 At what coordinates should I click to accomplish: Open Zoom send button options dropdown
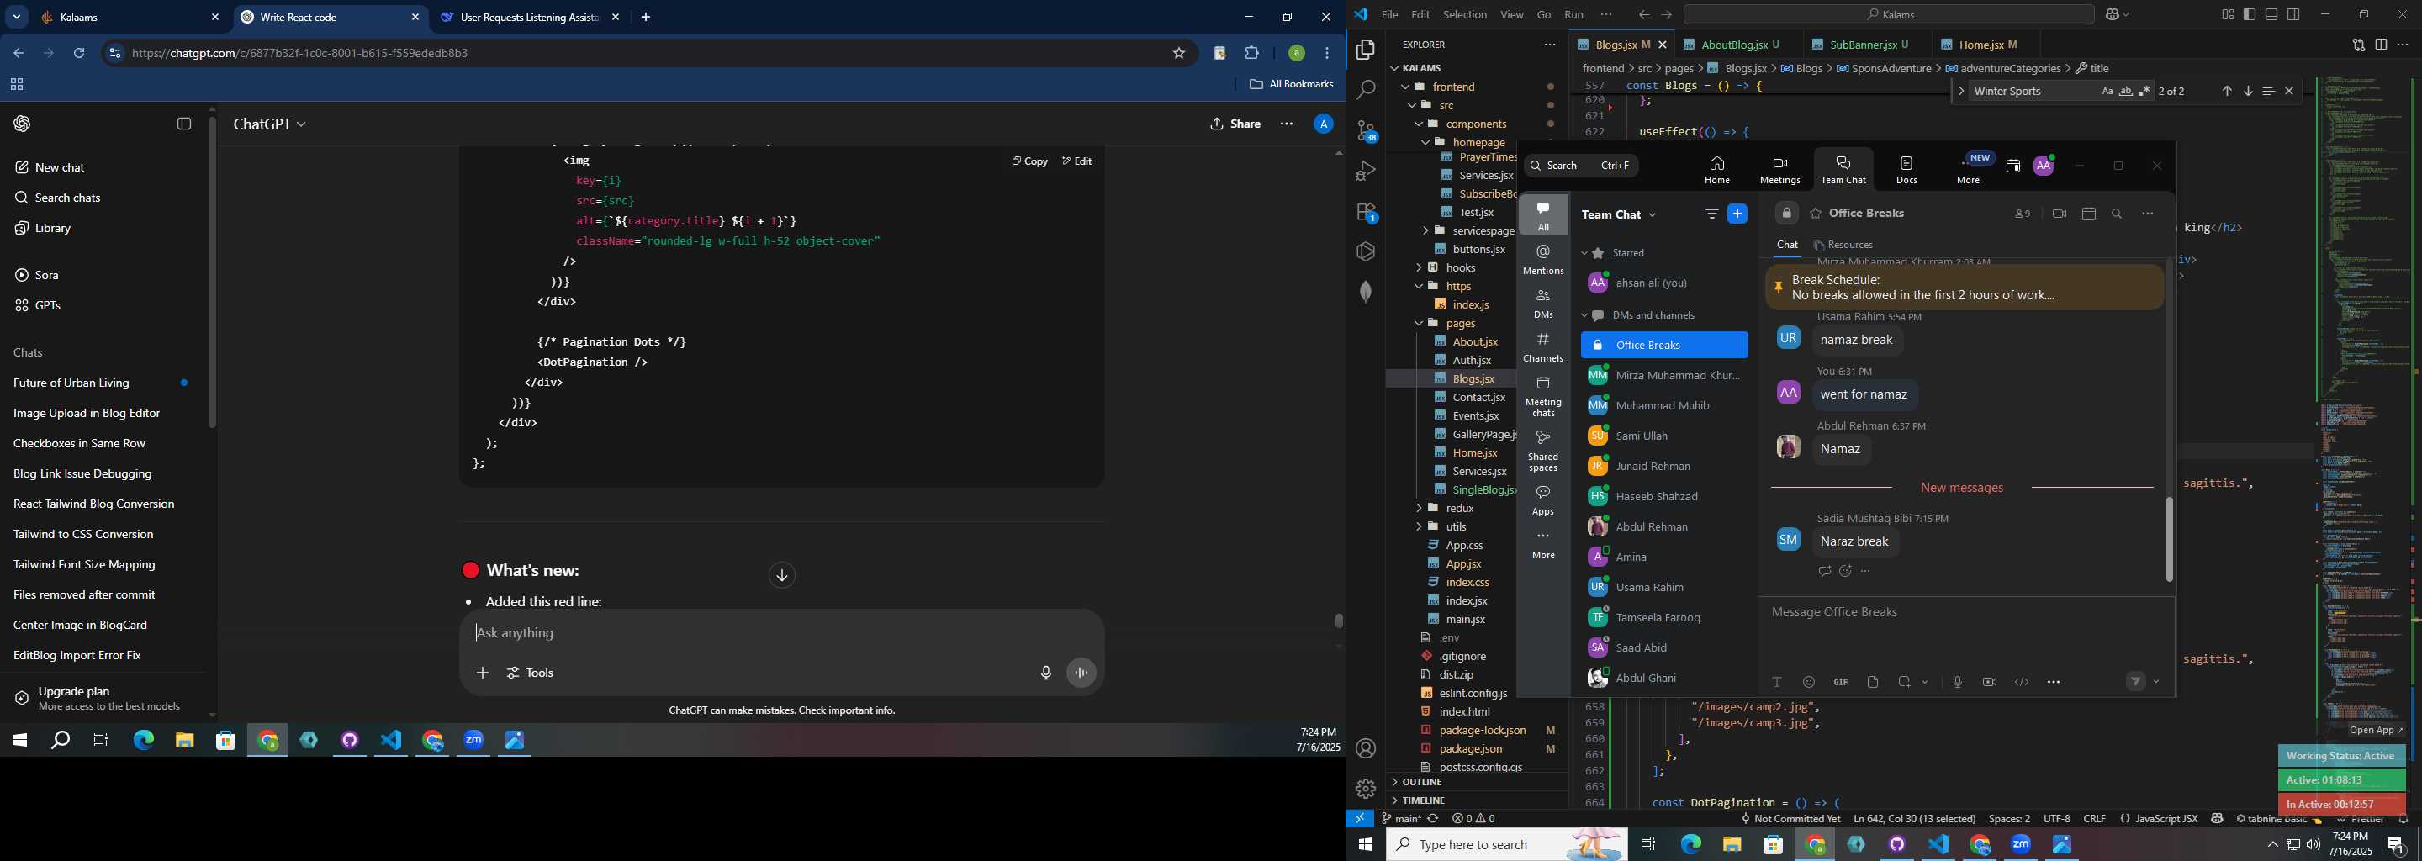2157,683
